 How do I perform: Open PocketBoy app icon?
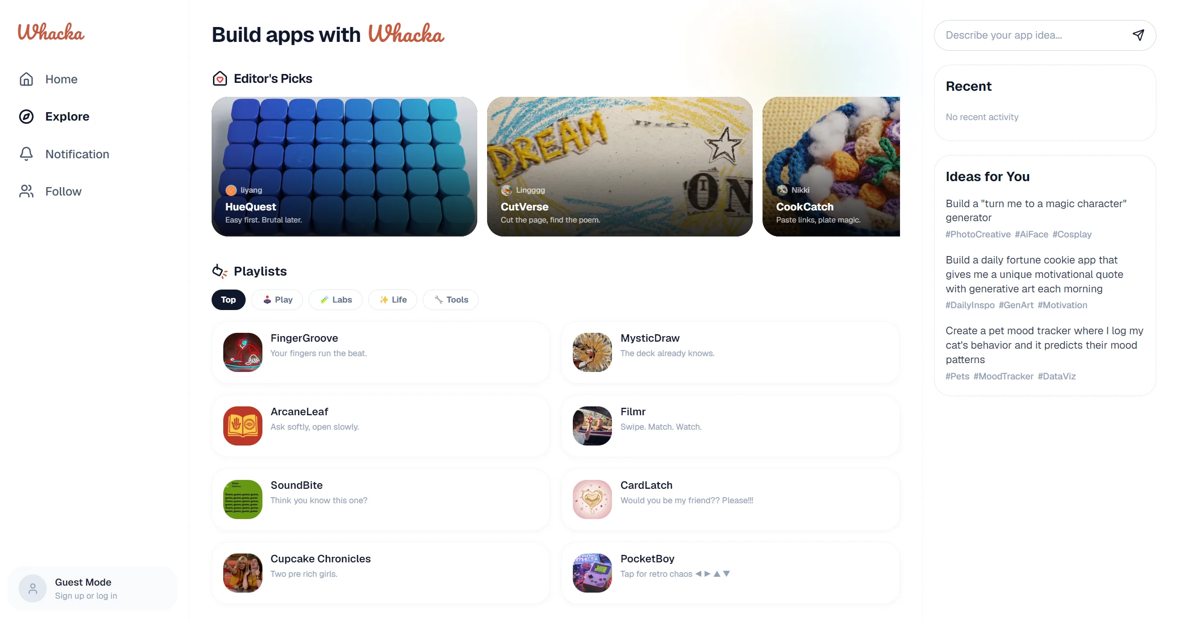pyautogui.click(x=592, y=573)
